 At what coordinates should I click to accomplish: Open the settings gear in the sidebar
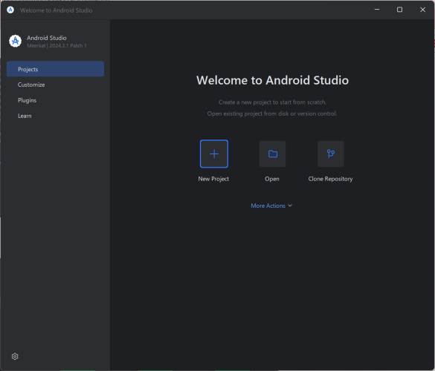(15, 356)
